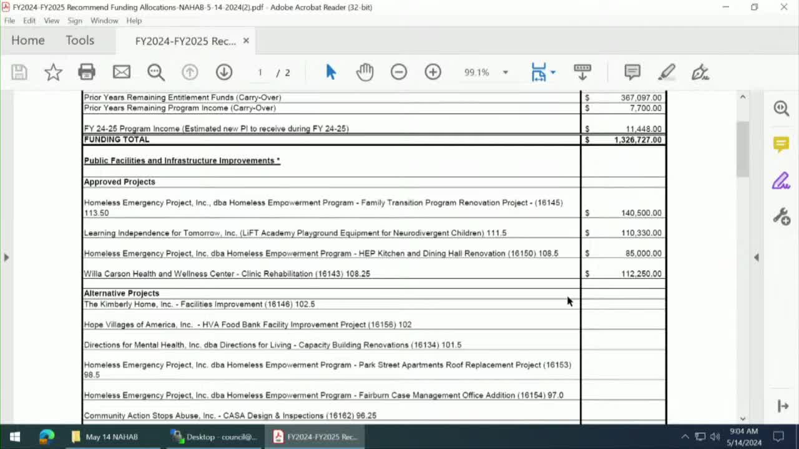Open May 14 NAHAB taskbar folder

pyautogui.click(x=104, y=437)
